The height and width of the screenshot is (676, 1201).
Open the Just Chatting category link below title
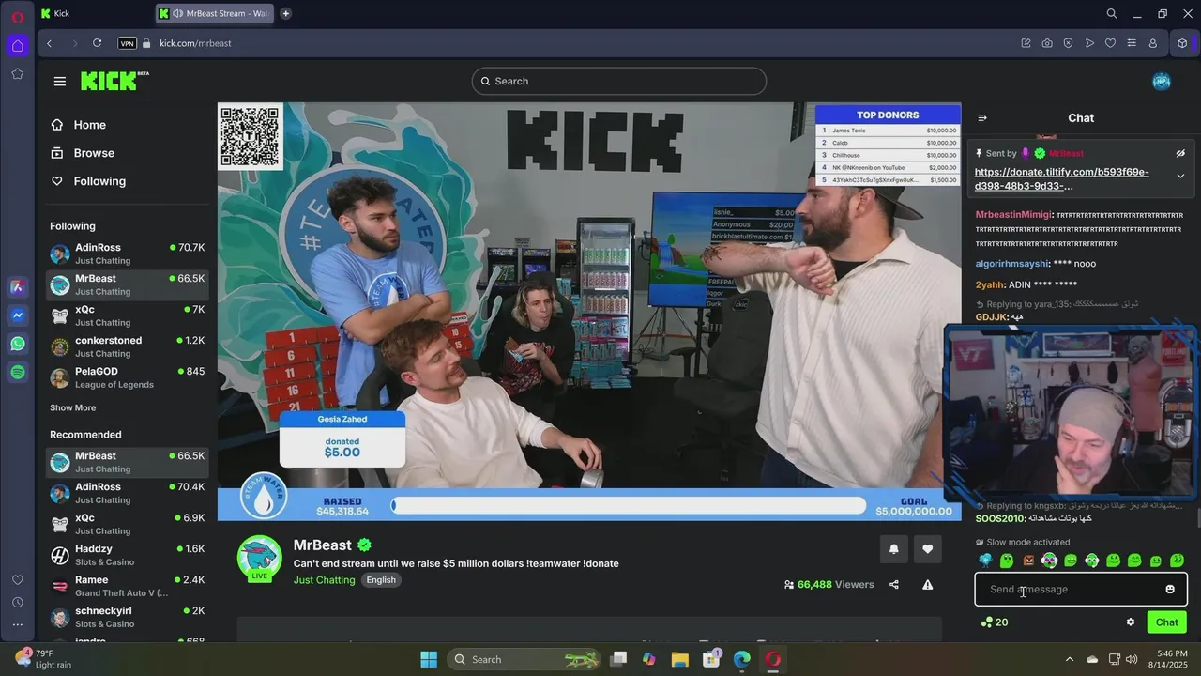[x=324, y=580]
